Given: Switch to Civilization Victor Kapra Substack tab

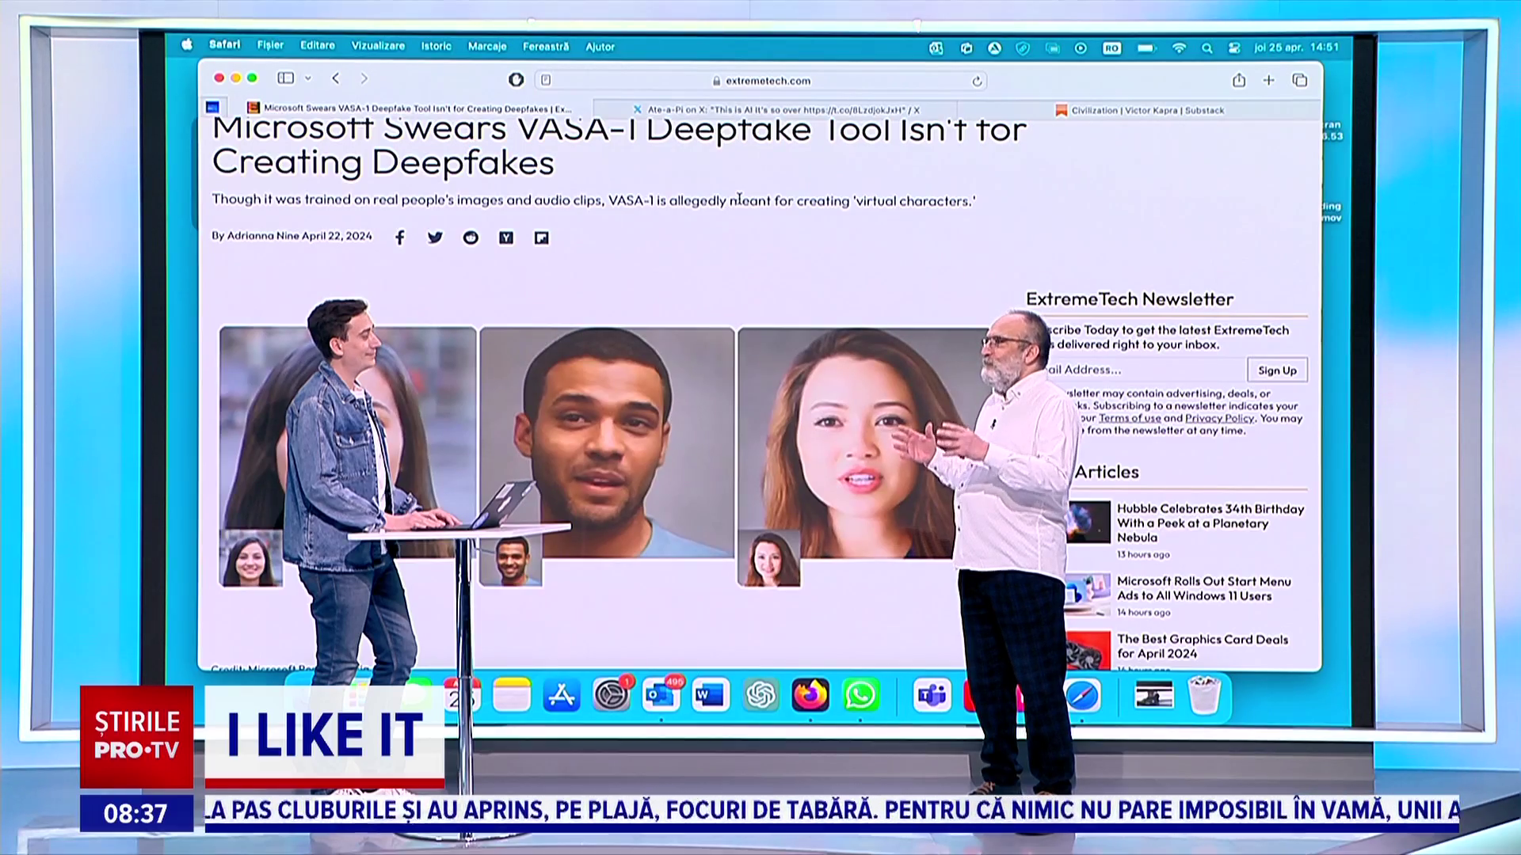Looking at the screenshot, I should point(1140,110).
